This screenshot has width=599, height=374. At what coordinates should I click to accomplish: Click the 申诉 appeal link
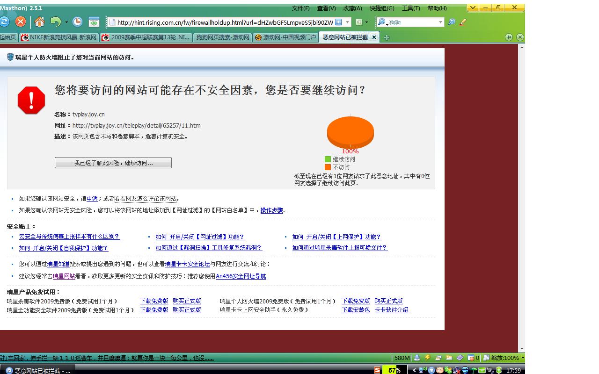pyautogui.click(x=92, y=199)
